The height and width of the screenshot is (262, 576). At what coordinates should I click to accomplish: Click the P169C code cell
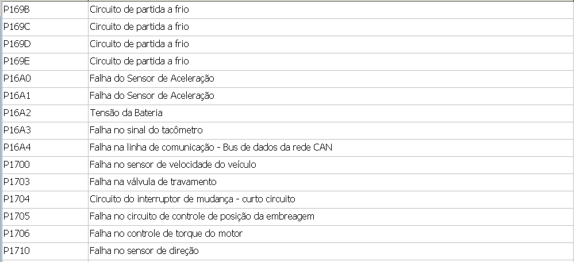pyautogui.click(x=16, y=26)
